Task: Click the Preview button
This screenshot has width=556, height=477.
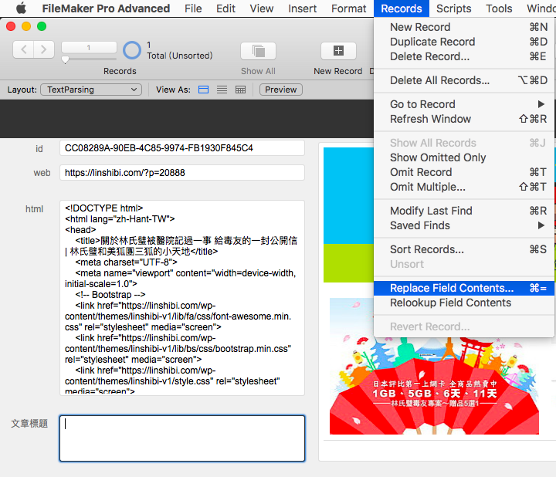Action: [x=281, y=90]
